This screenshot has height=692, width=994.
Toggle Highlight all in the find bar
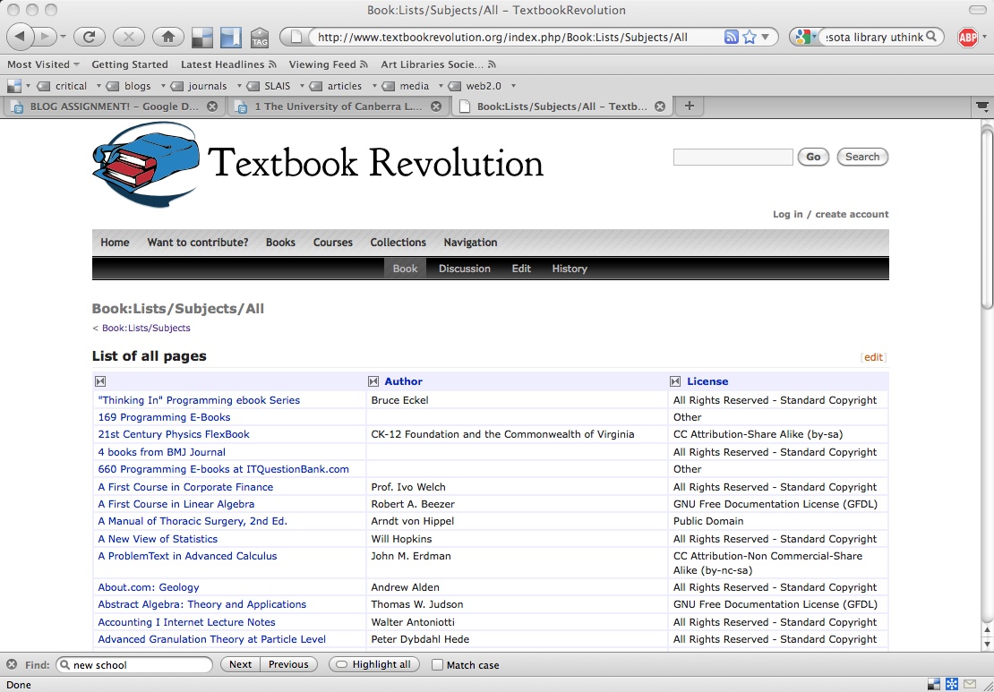373,664
